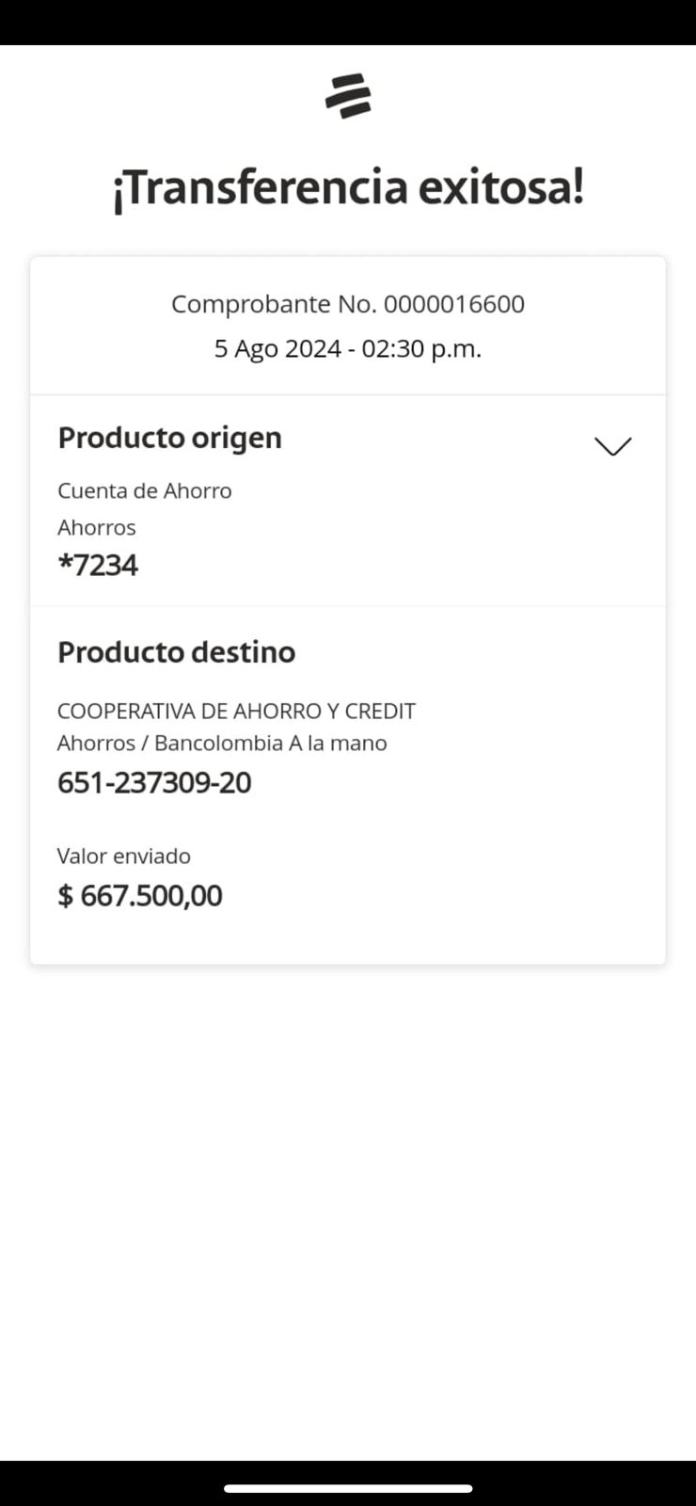Tap the time 02:30 p.m.

[x=421, y=349]
